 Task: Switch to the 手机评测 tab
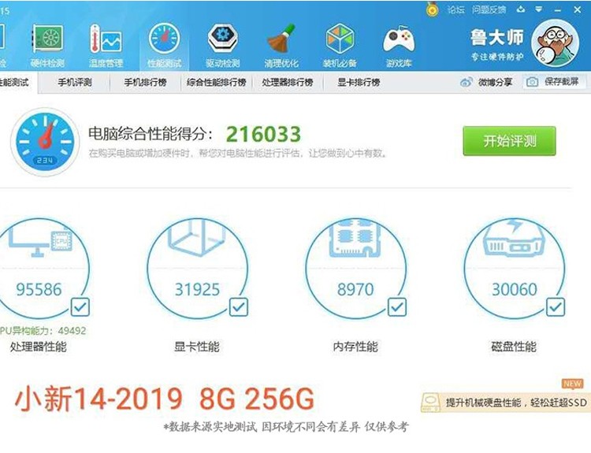[75, 82]
